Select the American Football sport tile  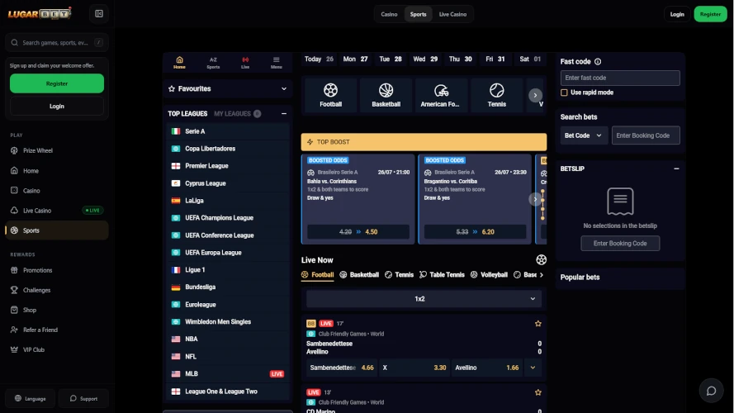point(441,95)
